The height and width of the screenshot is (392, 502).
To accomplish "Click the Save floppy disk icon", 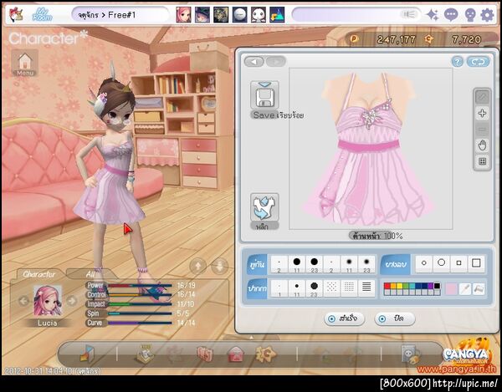I will click(264, 95).
